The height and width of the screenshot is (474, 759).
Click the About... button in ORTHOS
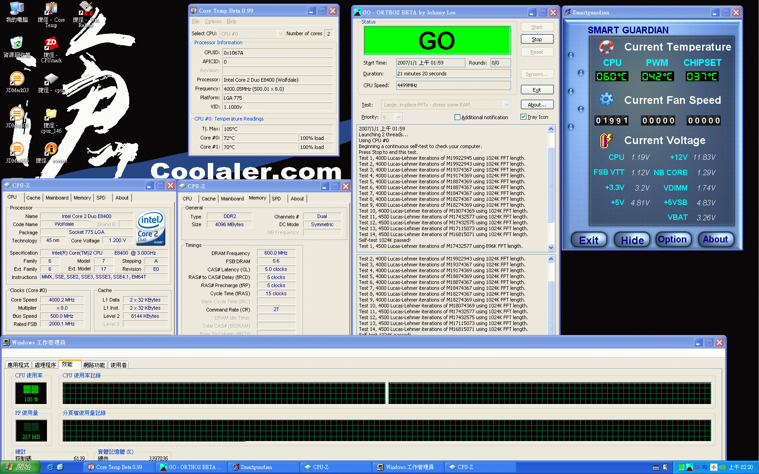click(537, 105)
